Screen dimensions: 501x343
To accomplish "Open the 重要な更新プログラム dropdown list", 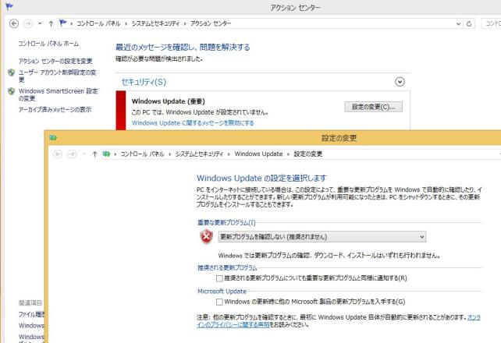I will [x=322, y=237].
